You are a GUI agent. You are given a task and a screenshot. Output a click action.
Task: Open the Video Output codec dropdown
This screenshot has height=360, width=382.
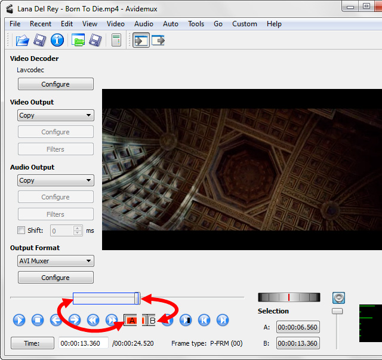(56, 115)
